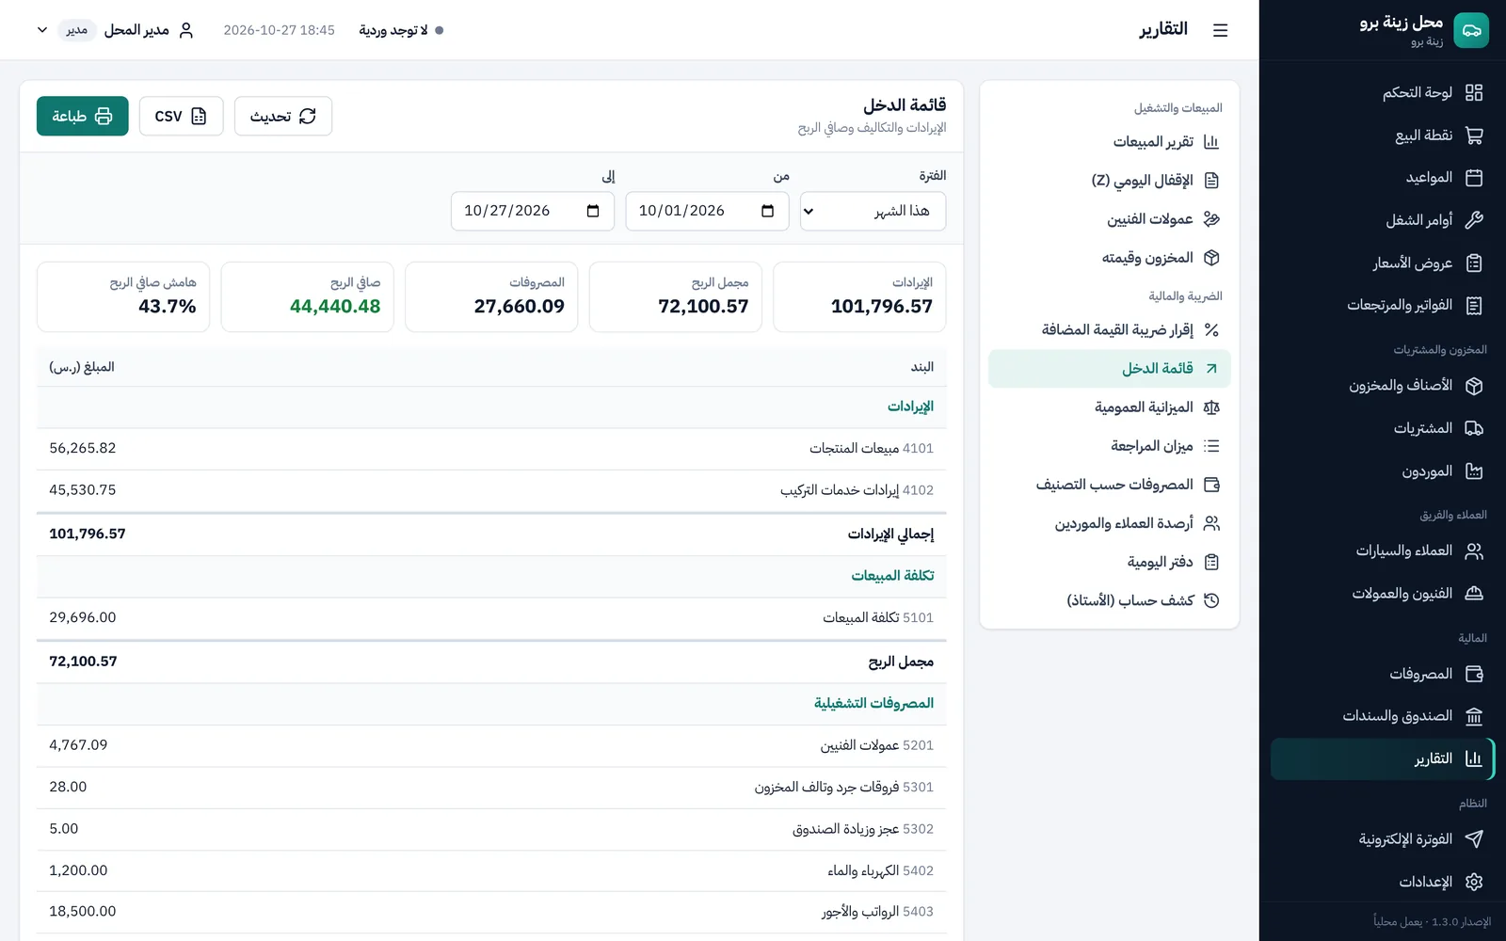
Task: Select إقرار ضريبة القيمة المضافة report
Action: pyautogui.click(x=1110, y=330)
